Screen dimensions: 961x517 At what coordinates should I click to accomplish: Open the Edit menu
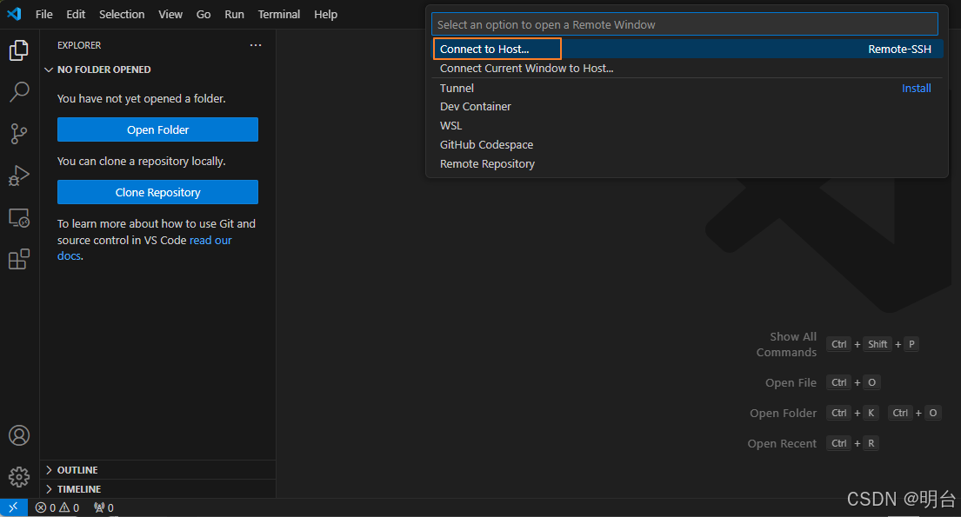coord(76,14)
